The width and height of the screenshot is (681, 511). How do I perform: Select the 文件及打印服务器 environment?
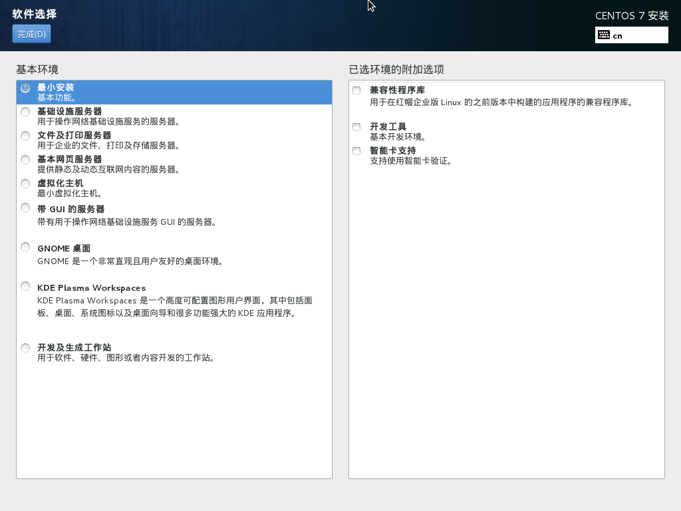click(25, 135)
